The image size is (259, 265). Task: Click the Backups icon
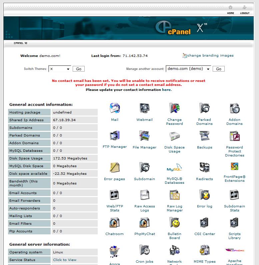tap(204, 136)
